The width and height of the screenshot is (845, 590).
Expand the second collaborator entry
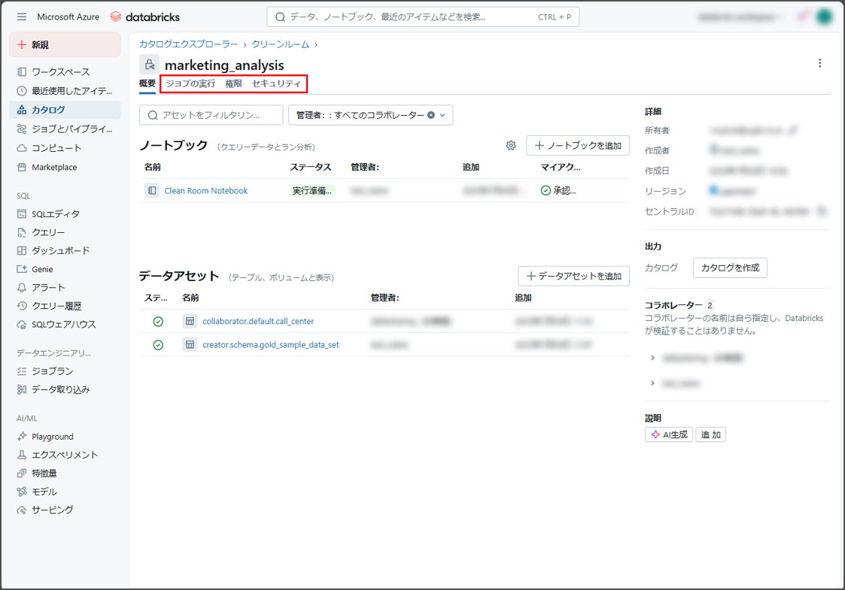pyautogui.click(x=652, y=383)
